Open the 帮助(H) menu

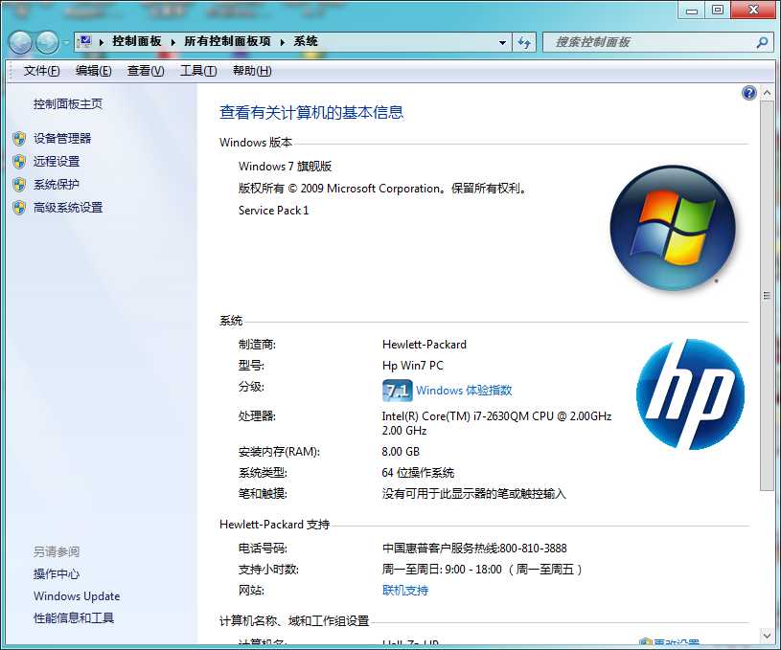coord(252,71)
